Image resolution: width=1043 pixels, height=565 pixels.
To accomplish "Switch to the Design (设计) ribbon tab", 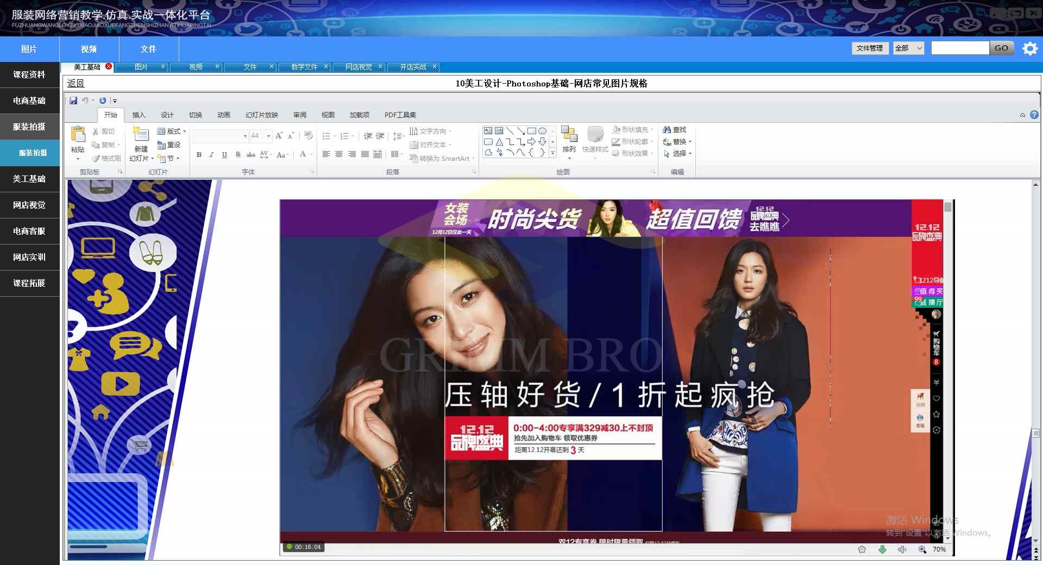I will pyautogui.click(x=167, y=115).
